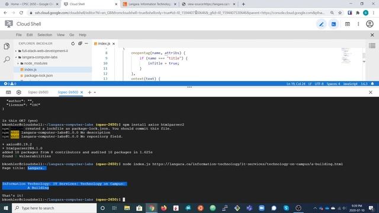Change the UTF-8 encoding setting
The height and width of the screenshot is (213, 379).
click(x=319, y=84)
